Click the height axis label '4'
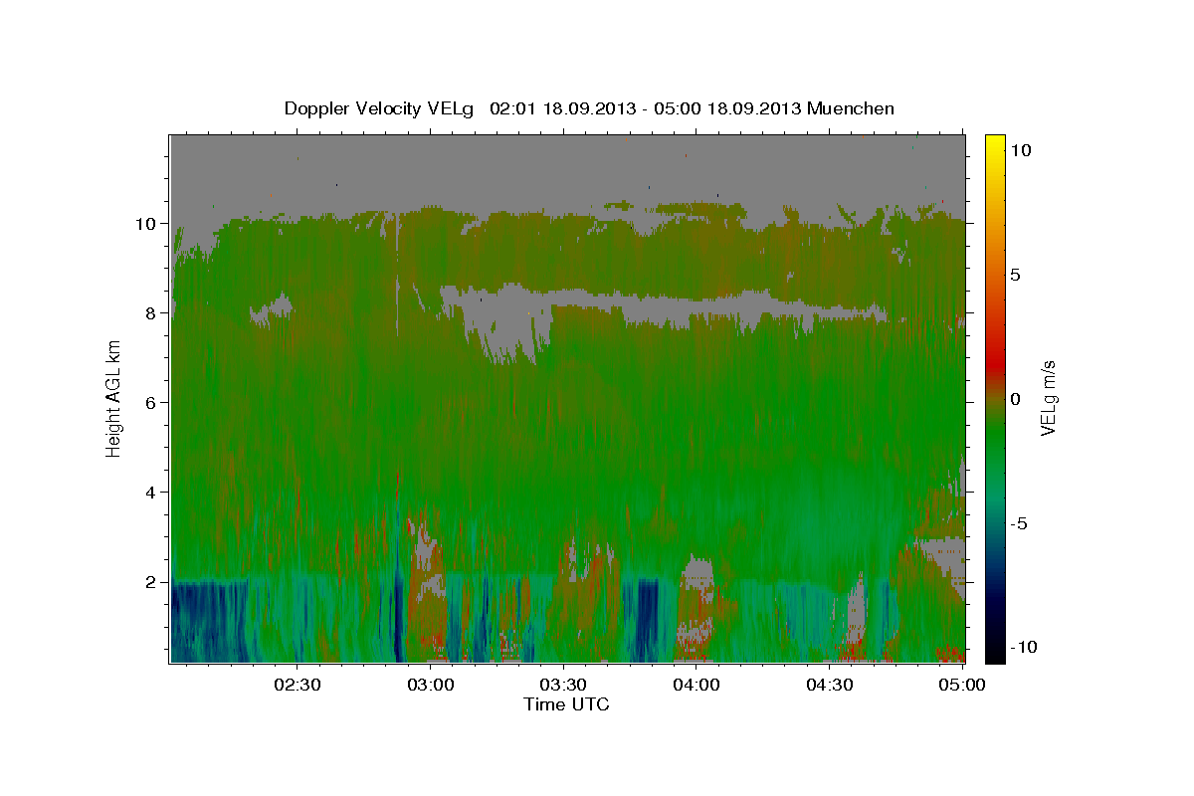The image size is (1194, 796). point(152,493)
